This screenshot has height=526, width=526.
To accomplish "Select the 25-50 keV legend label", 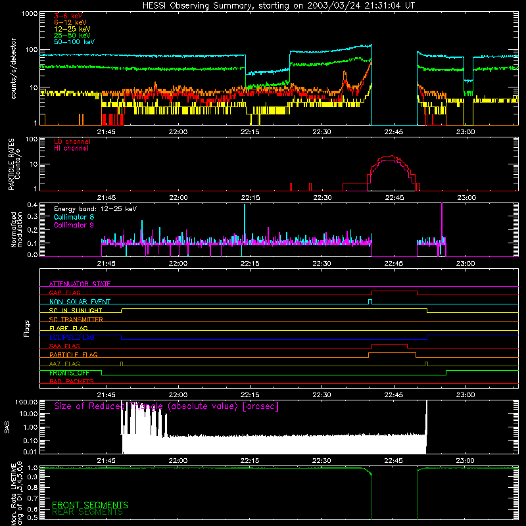I will [72, 36].
